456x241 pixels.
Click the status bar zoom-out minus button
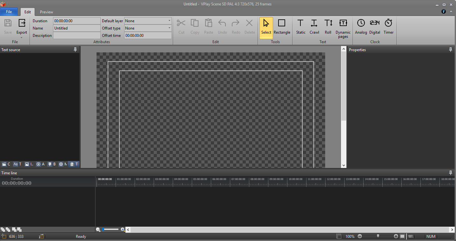point(360,236)
